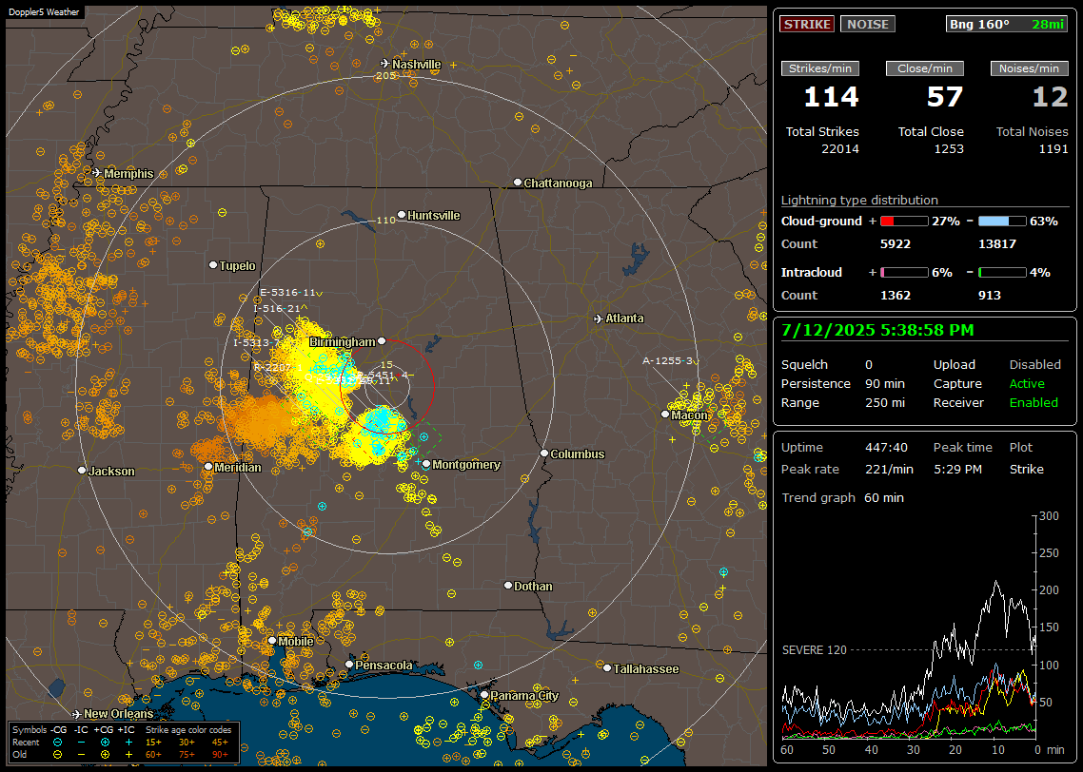Screen dimensions: 1083x772
Task: Click the 110 range ring label
Action: [x=385, y=220]
